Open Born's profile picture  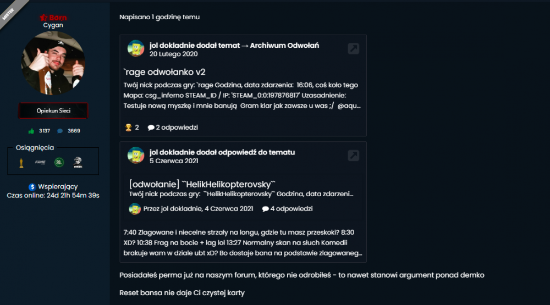click(53, 63)
